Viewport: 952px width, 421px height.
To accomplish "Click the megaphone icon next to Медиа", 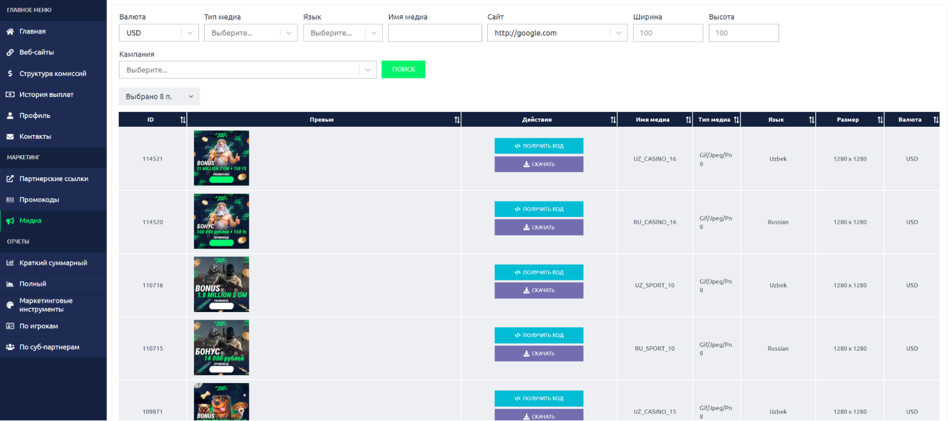I will [10, 221].
